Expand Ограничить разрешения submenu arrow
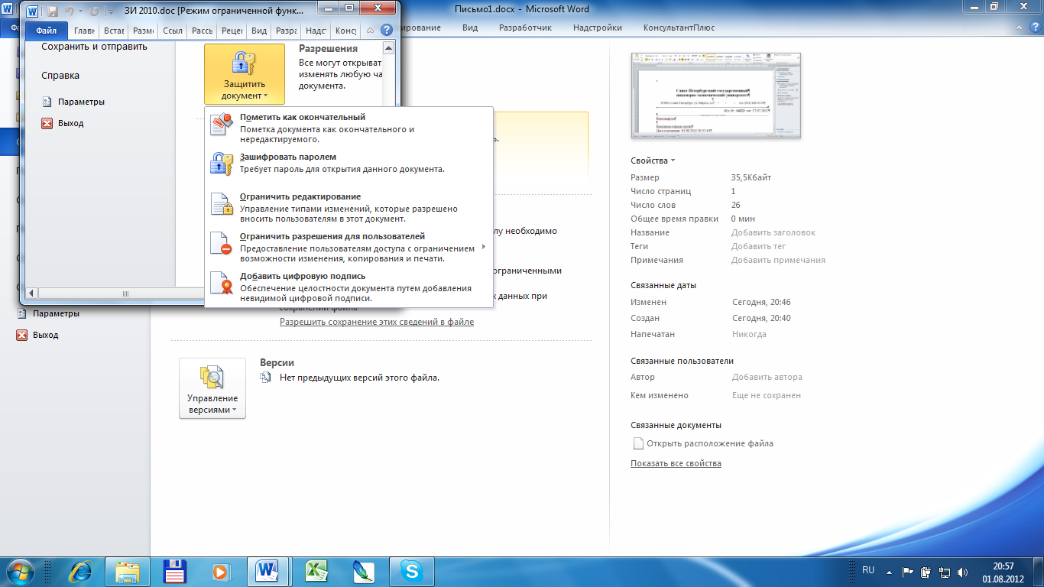1044x587 pixels. click(x=484, y=247)
